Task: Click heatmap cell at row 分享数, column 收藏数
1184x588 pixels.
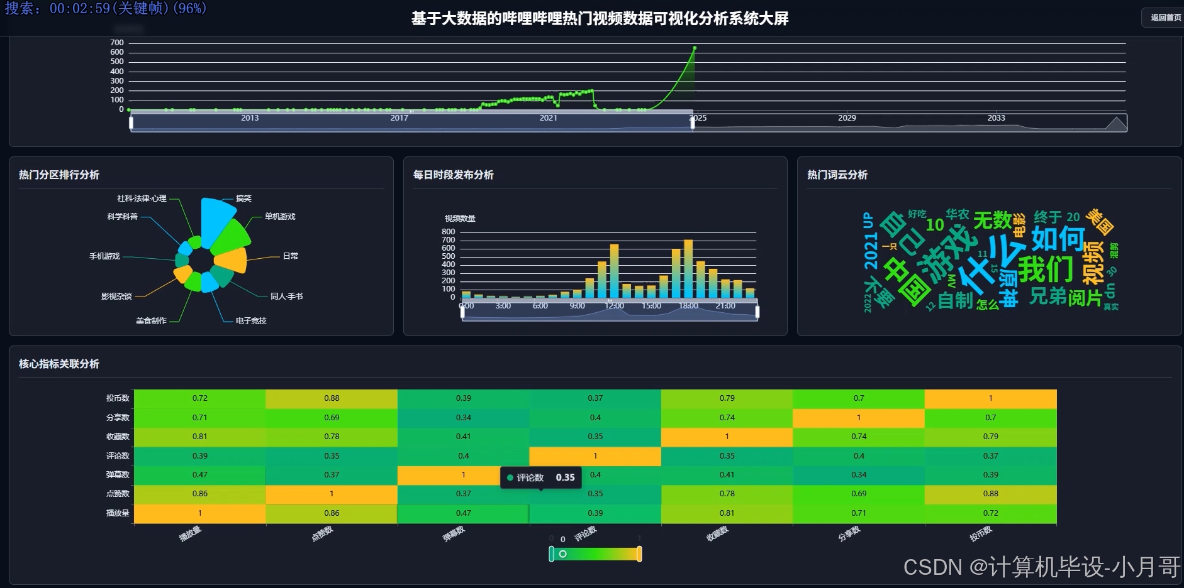Action: pyautogui.click(x=727, y=418)
